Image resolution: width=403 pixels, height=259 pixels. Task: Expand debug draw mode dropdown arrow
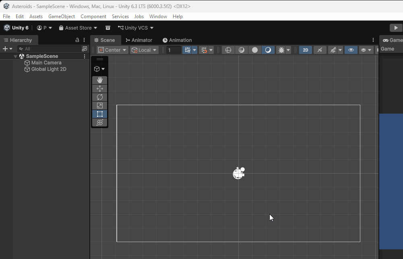[x=288, y=50]
